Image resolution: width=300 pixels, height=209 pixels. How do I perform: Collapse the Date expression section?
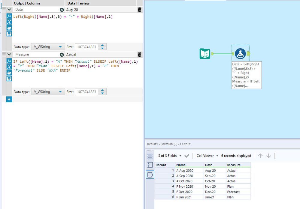click(x=9, y=9)
